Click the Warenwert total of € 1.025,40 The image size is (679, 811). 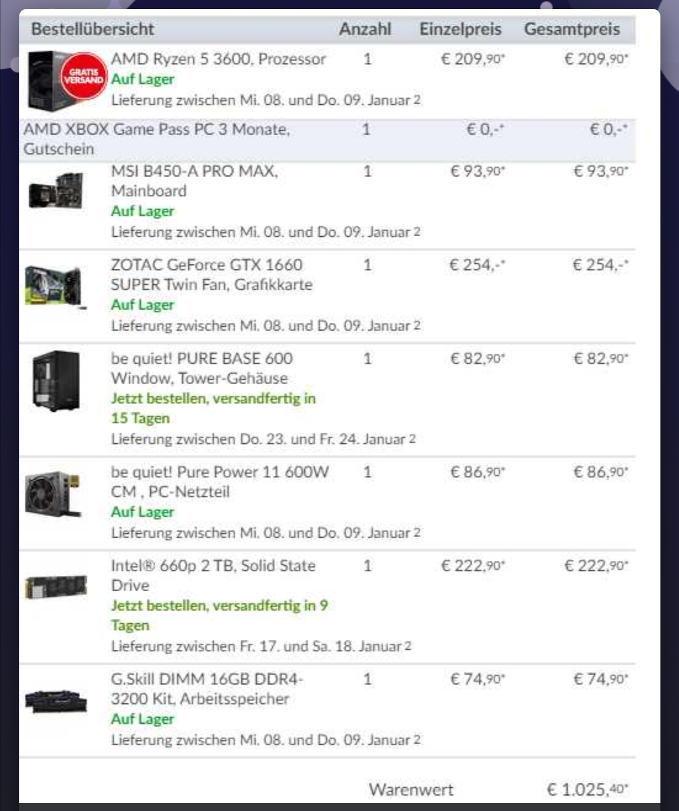tap(588, 789)
